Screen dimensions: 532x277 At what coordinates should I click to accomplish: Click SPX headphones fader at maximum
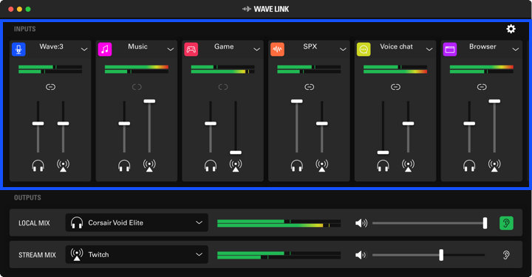(297, 101)
